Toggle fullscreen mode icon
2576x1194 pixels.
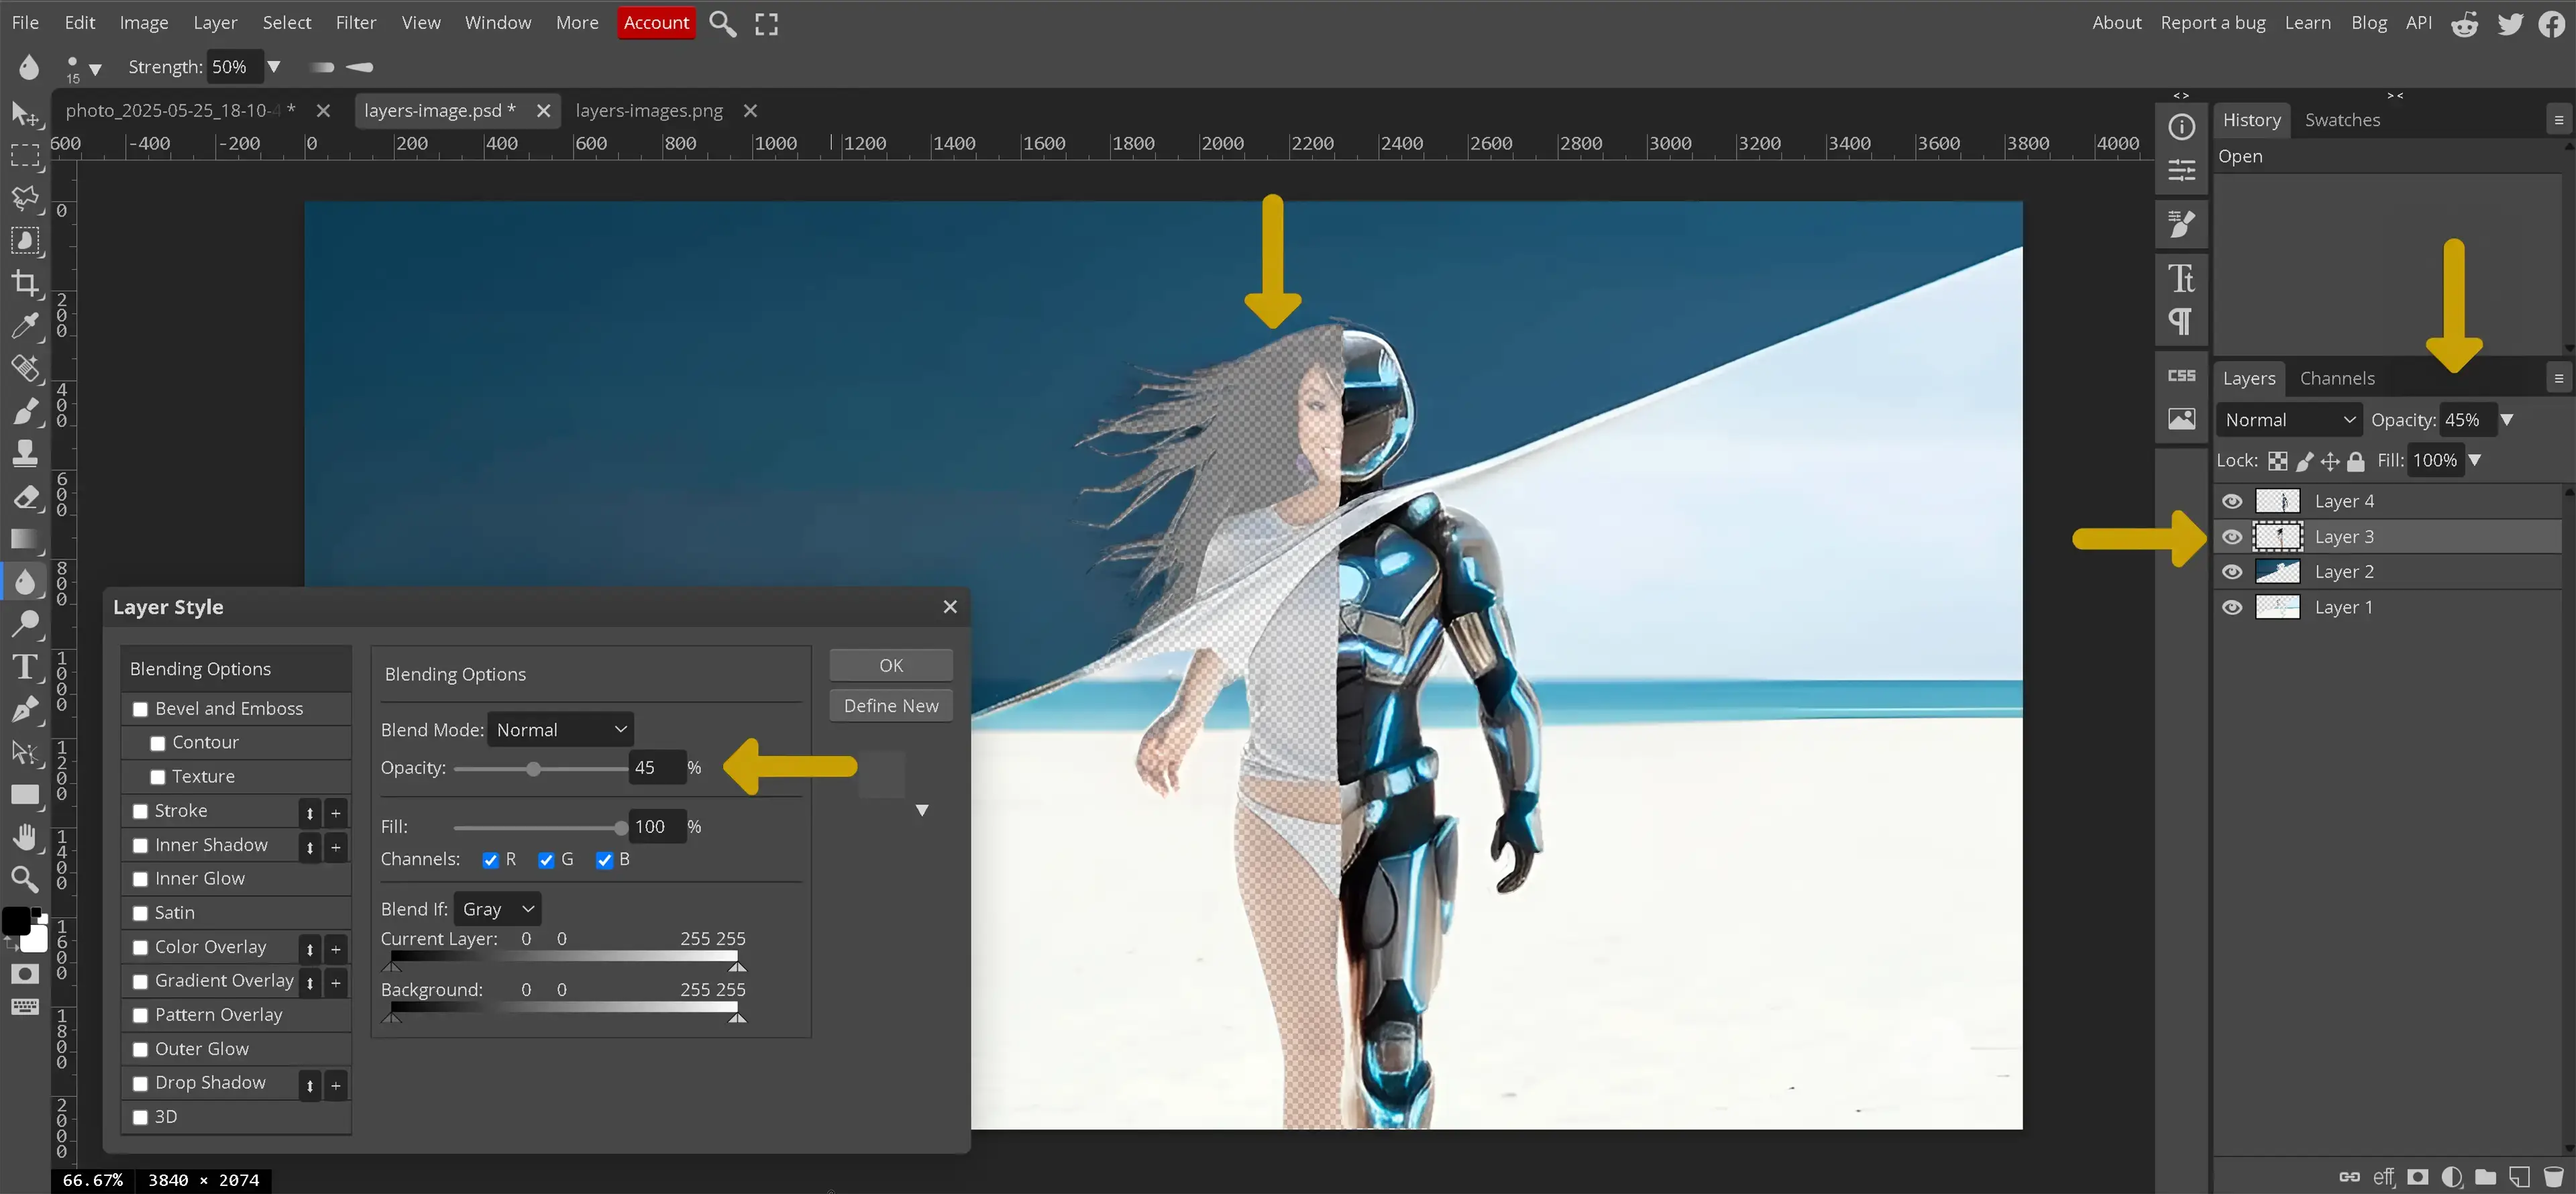click(766, 24)
